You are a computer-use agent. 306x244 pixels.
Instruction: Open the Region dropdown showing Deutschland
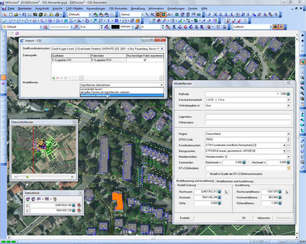pyautogui.click(x=288, y=134)
